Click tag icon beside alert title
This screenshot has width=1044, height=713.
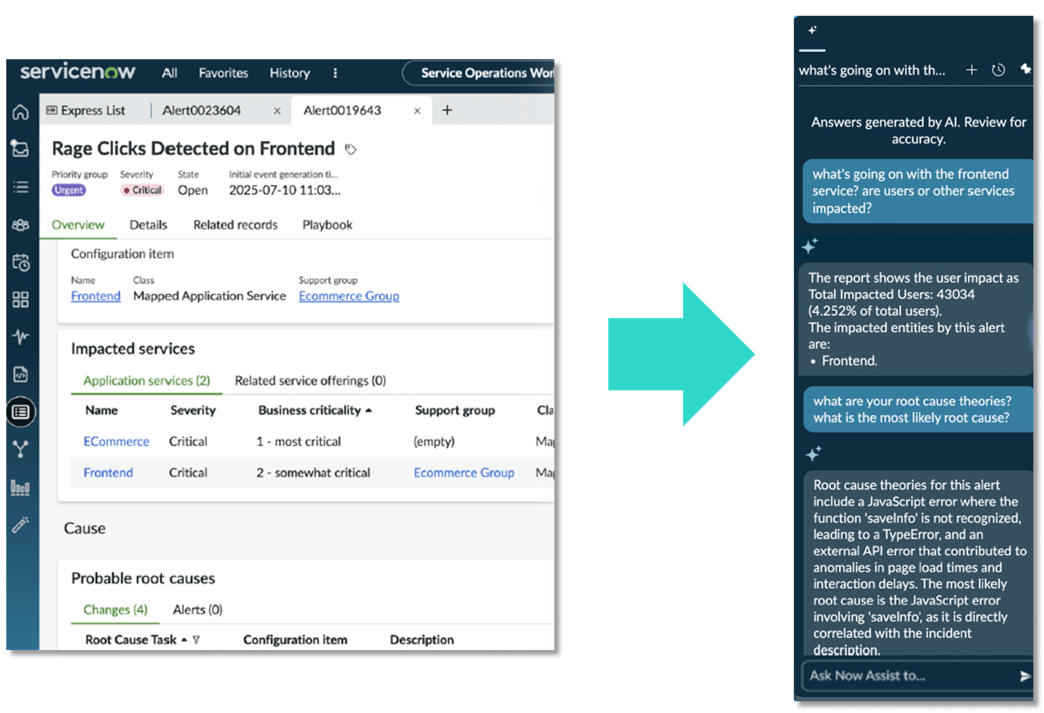click(351, 149)
